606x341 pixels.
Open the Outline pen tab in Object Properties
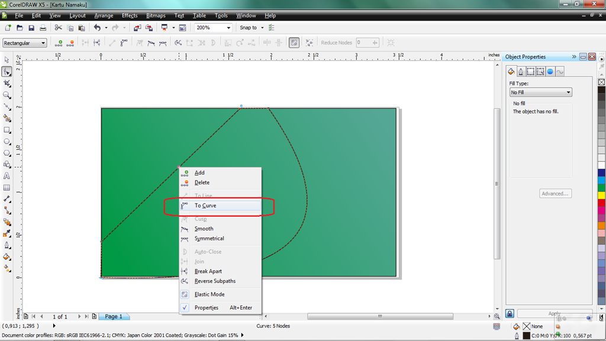(521, 72)
